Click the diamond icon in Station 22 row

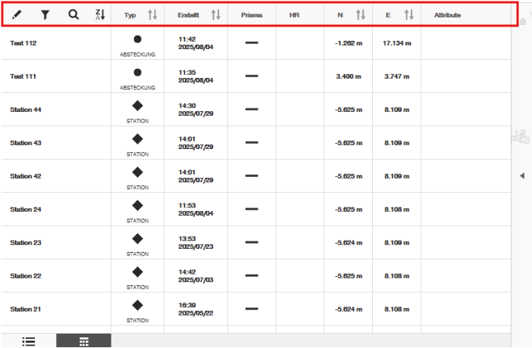pyautogui.click(x=137, y=272)
